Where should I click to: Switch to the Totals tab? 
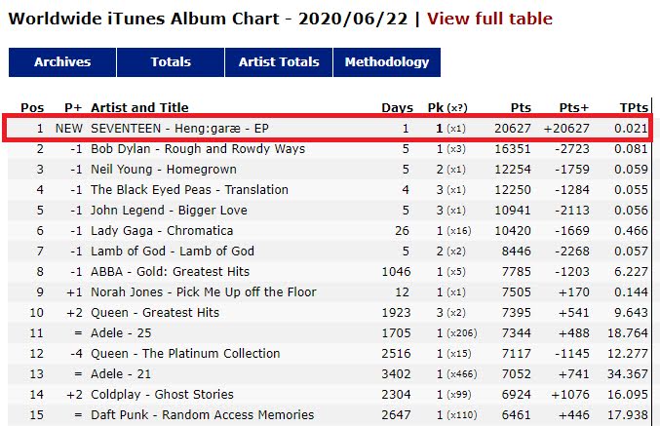coord(171,62)
